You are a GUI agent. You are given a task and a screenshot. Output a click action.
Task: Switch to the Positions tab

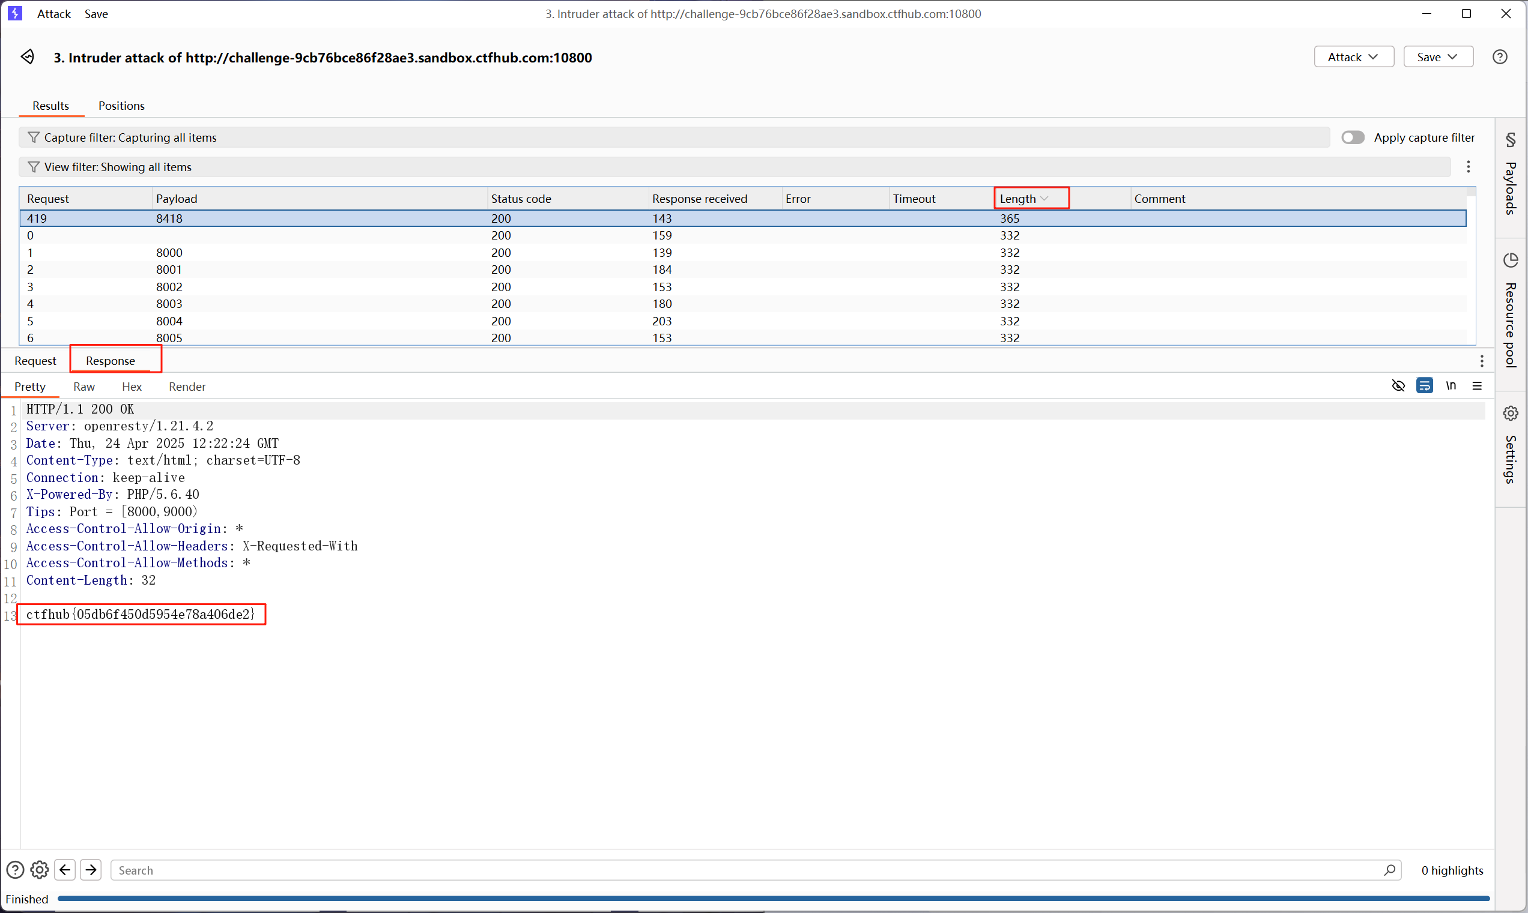pyautogui.click(x=121, y=106)
